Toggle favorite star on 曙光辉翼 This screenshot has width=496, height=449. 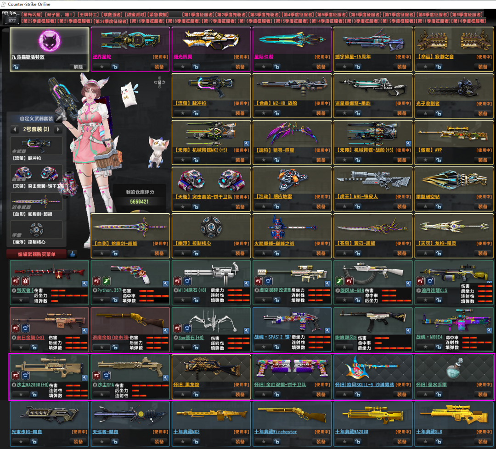(183, 67)
